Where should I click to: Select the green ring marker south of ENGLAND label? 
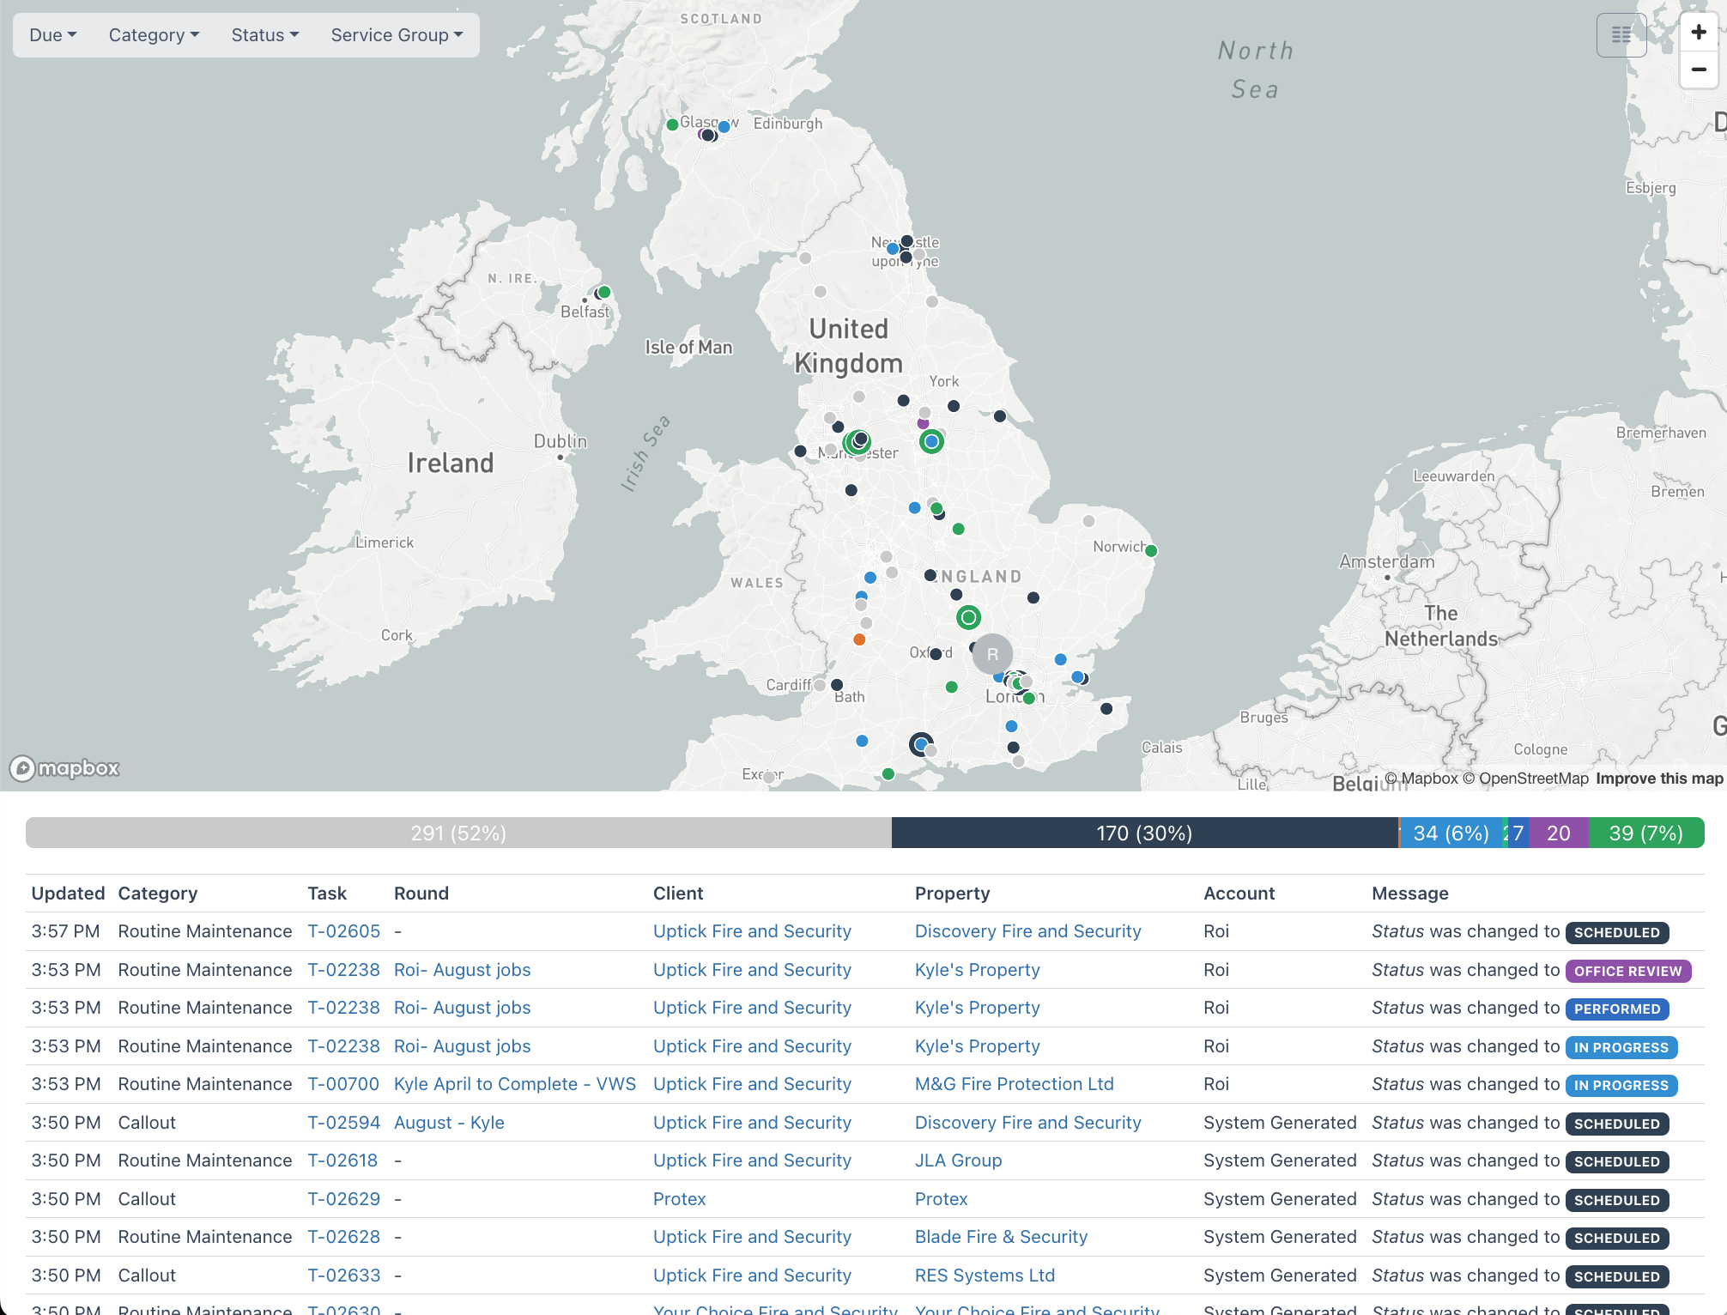click(x=968, y=617)
